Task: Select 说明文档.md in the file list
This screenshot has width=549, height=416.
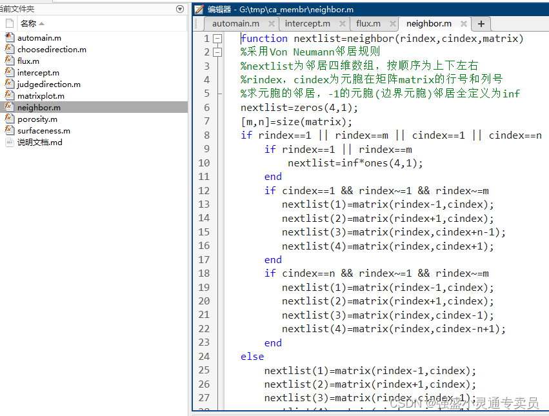Action: click(40, 142)
